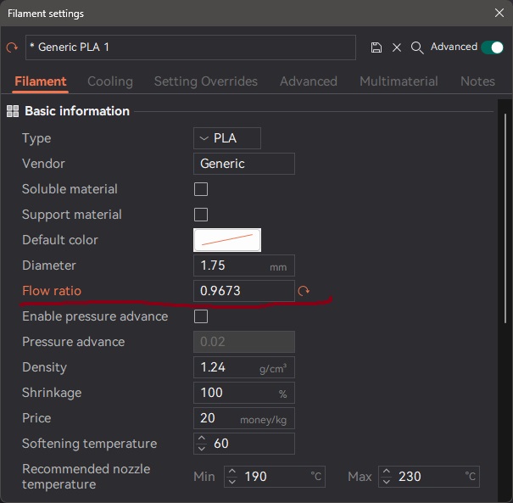
Task: Open the filament Type dropdown
Action: [x=226, y=138]
